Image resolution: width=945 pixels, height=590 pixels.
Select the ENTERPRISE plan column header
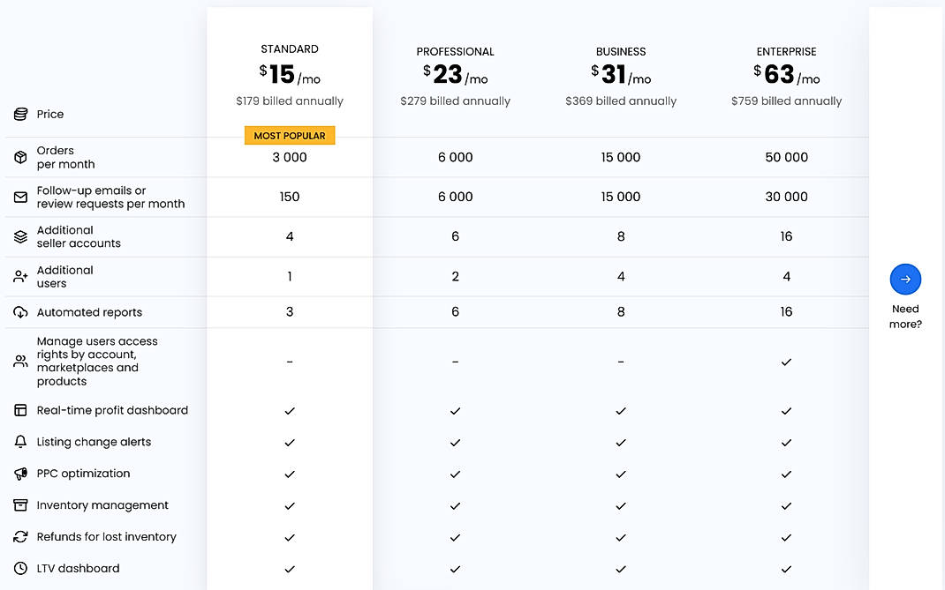tap(786, 51)
